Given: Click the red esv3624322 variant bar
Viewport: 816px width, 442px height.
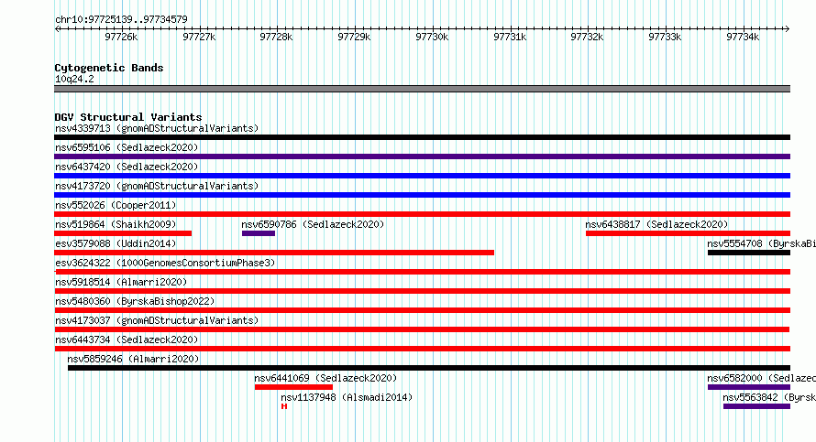Looking at the screenshot, I should 422,272.
